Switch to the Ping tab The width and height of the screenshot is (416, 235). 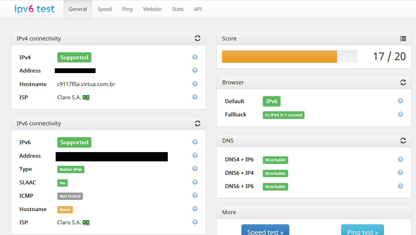pyautogui.click(x=127, y=9)
